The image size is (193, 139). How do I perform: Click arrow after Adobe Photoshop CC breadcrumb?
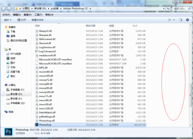pyautogui.click(x=90, y=9)
